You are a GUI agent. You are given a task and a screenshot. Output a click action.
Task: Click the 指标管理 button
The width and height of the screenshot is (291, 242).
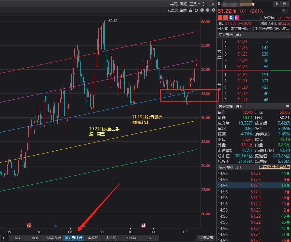[206, 238]
